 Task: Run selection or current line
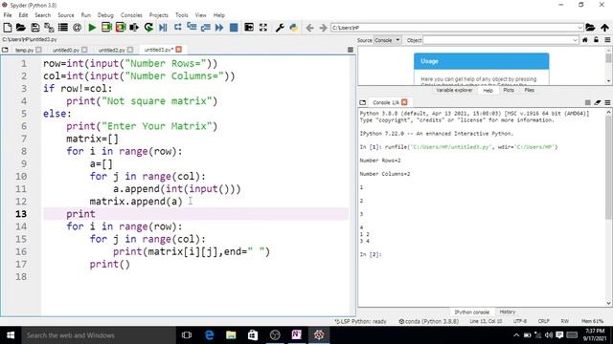[134, 28]
